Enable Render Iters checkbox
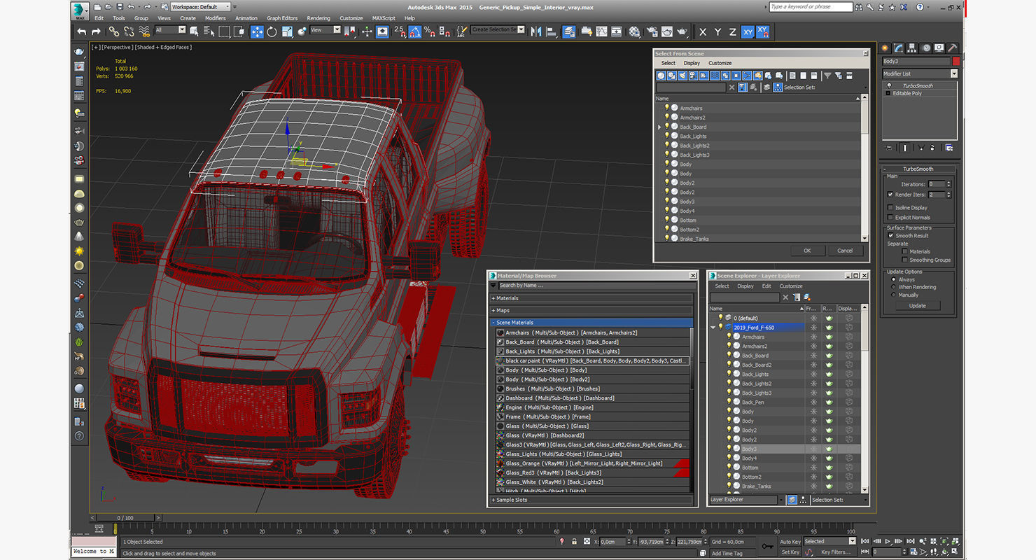The image size is (1036, 560). click(890, 195)
